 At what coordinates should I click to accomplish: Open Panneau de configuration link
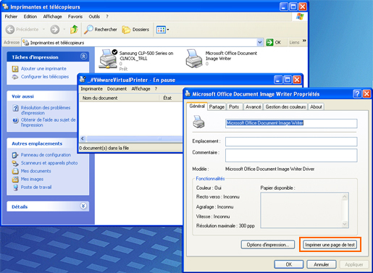pos(46,155)
